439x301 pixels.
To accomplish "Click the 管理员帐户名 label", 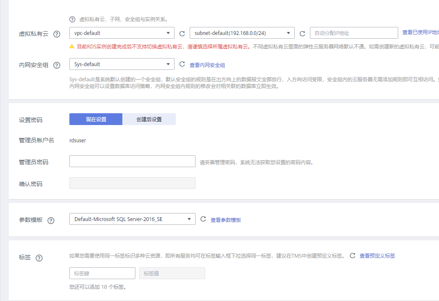I will point(37,140).
